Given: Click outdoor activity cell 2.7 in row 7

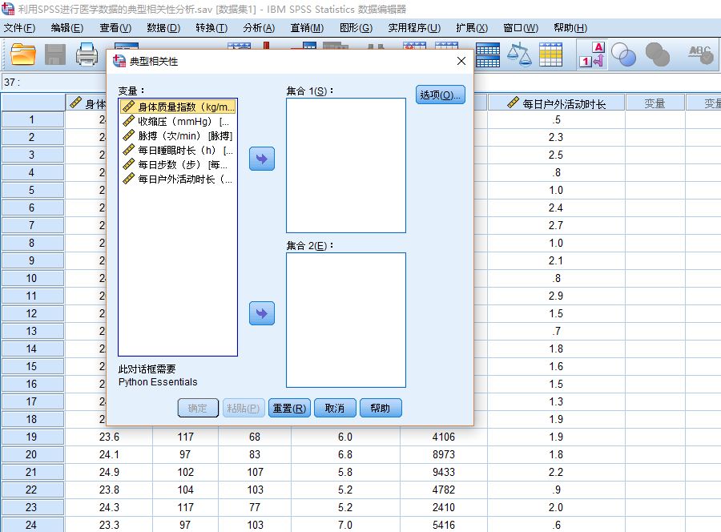Looking at the screenshot, I should (556, 225).
